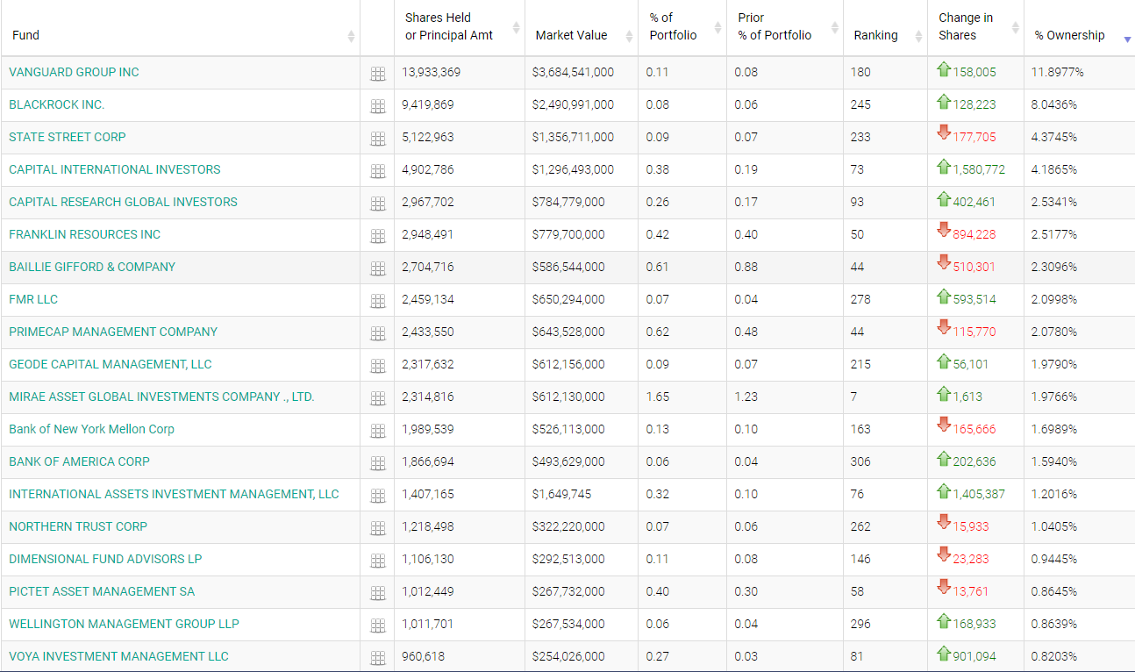
Task: Follow PICTET ASSET MANAGEMENT SA link
Action: click(102, 591)
